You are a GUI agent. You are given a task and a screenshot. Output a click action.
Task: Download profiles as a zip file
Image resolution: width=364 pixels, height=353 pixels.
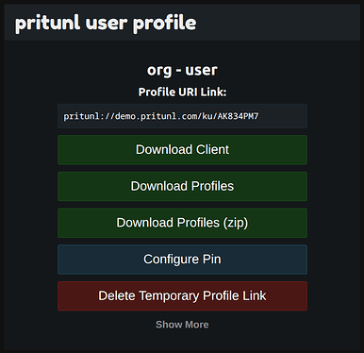click(x=182, y=223)
